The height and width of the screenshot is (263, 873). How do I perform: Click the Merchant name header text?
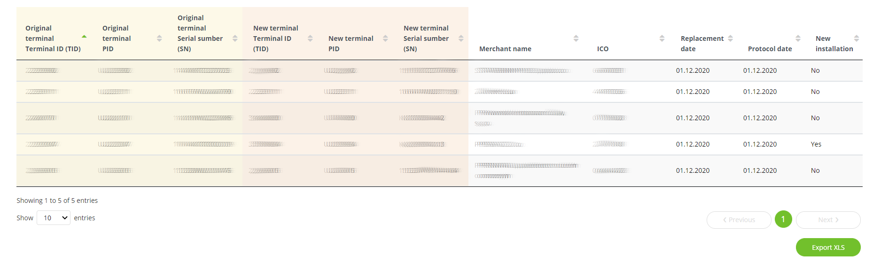pos(505,49)
